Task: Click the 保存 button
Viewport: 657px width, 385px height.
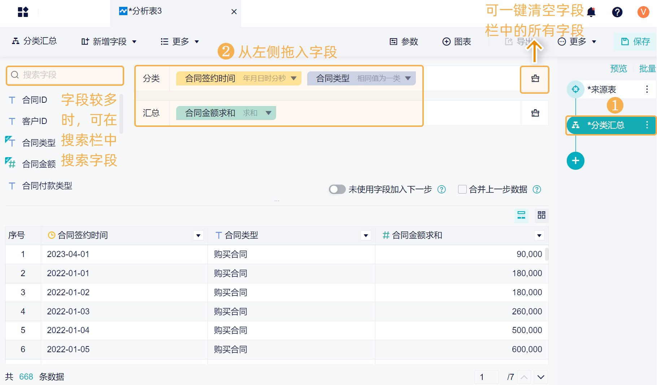Action: click(x=636, y=42)
